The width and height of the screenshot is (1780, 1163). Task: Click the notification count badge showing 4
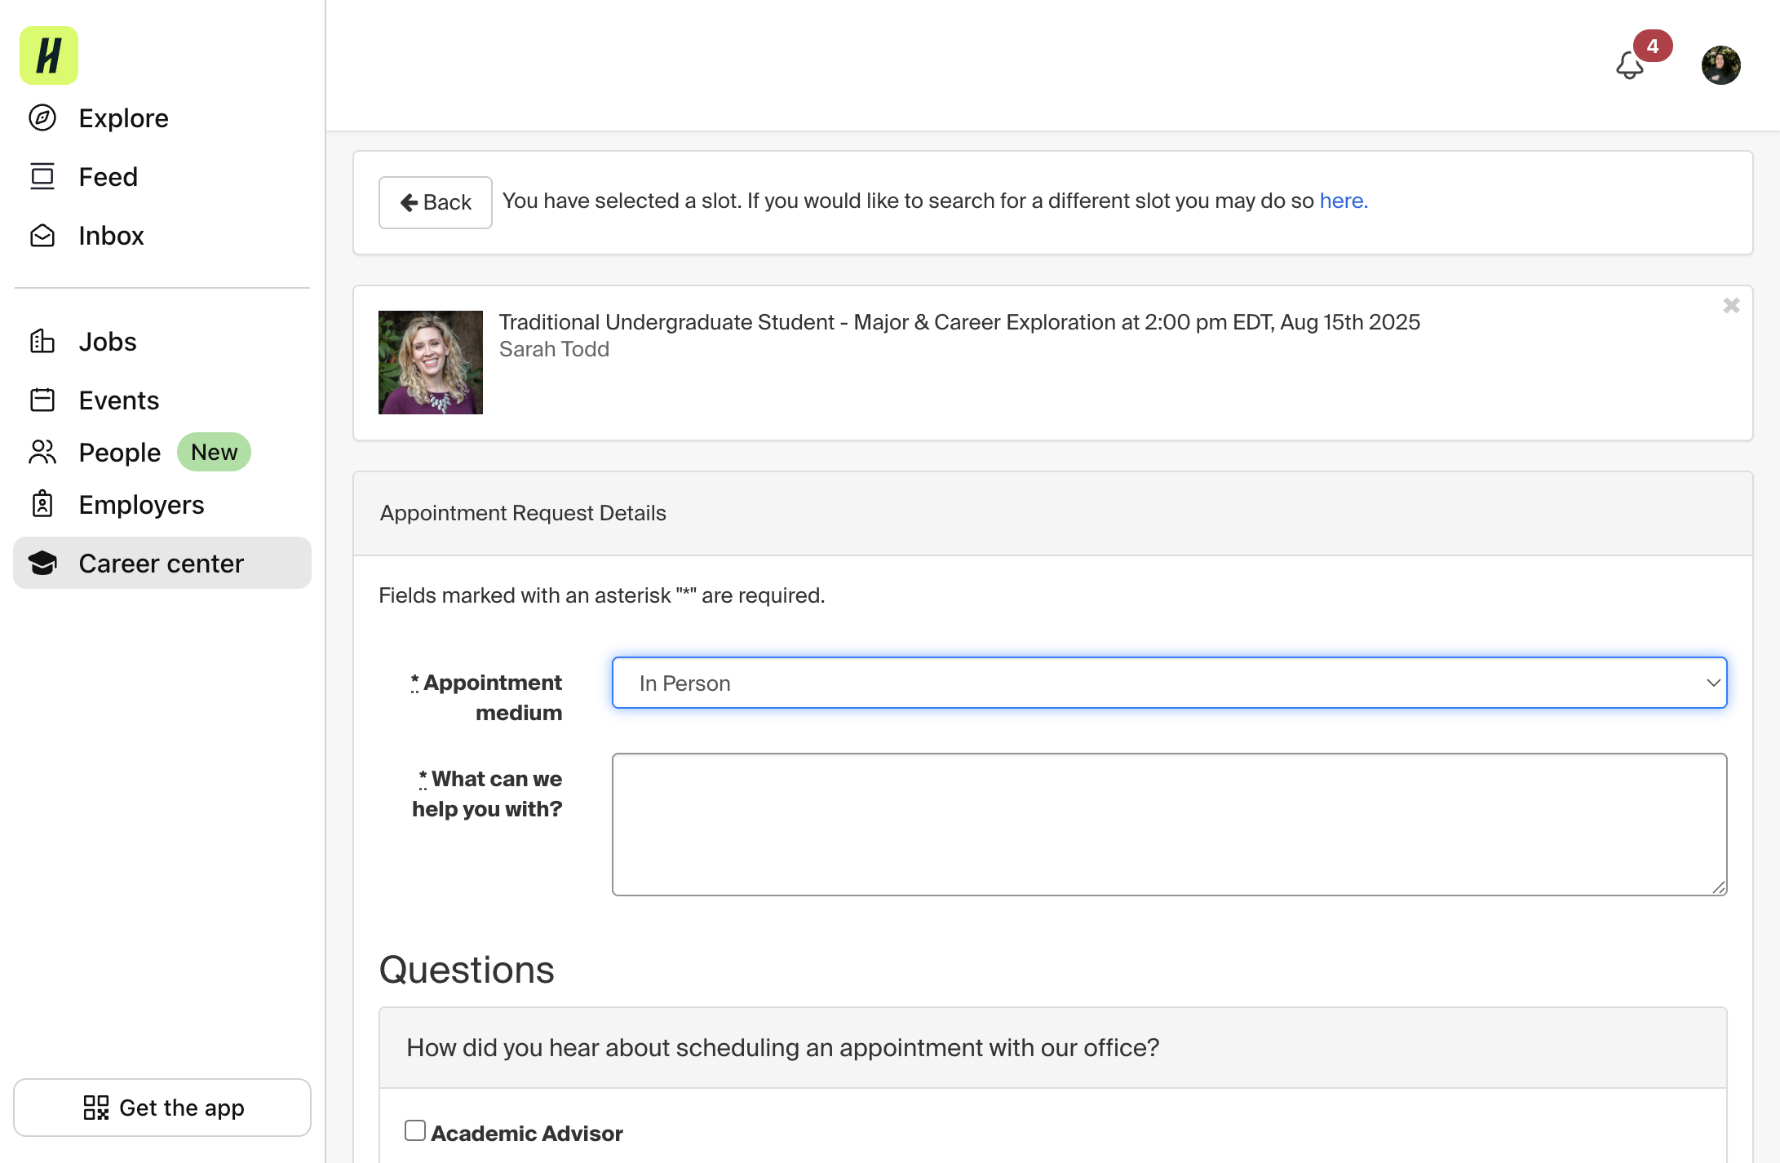(1653, 46)
